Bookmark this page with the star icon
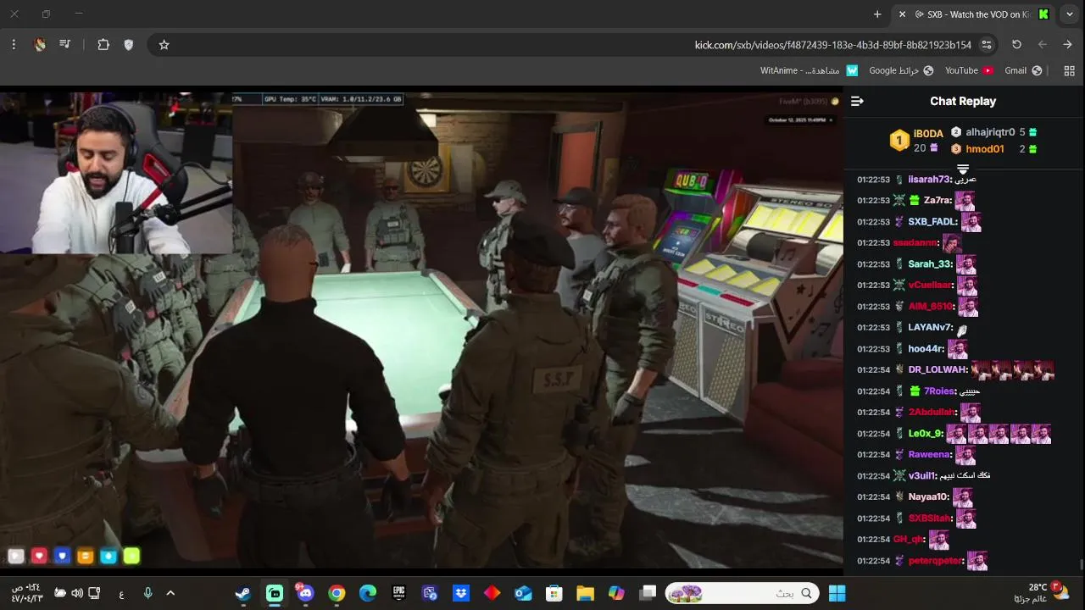This screenshot has width=1085, height=610. (164, 45)
